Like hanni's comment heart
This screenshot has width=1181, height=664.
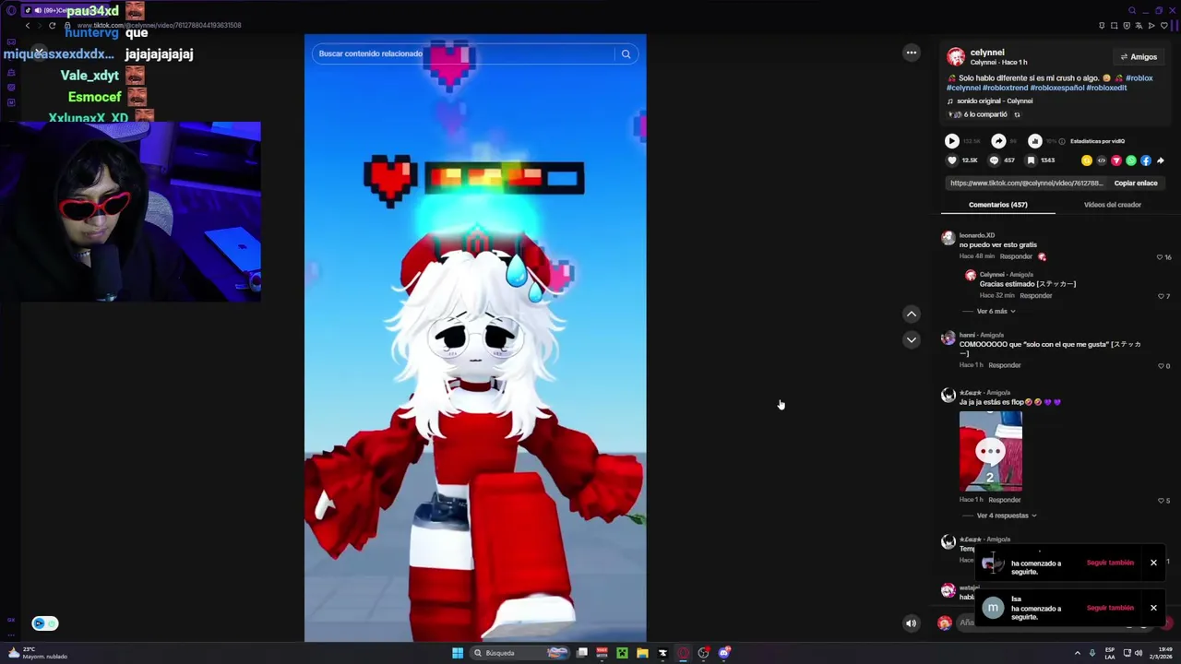[1161, 366]
